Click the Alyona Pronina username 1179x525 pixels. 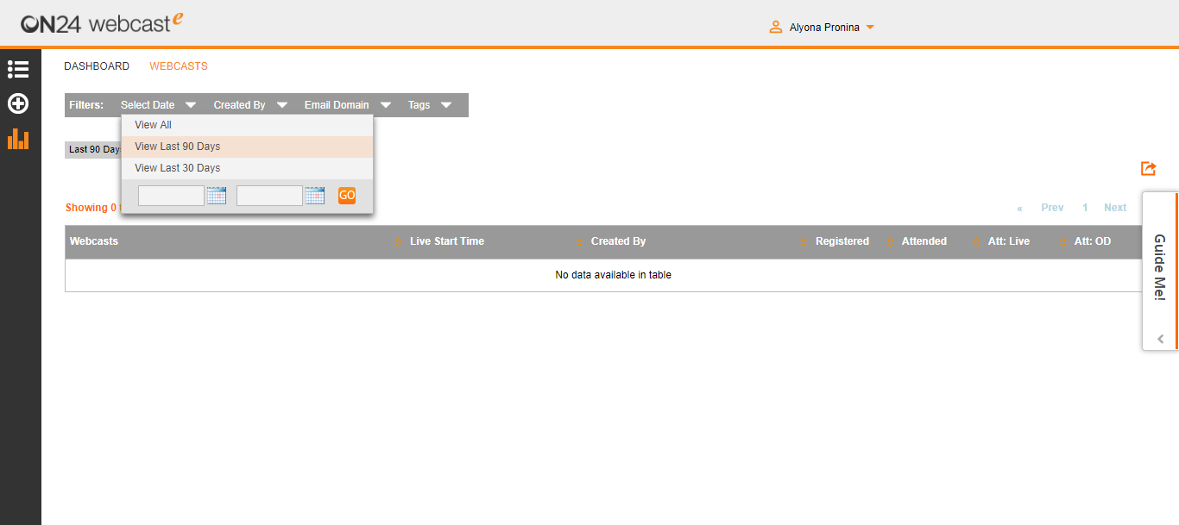click(x=824, y=28)
